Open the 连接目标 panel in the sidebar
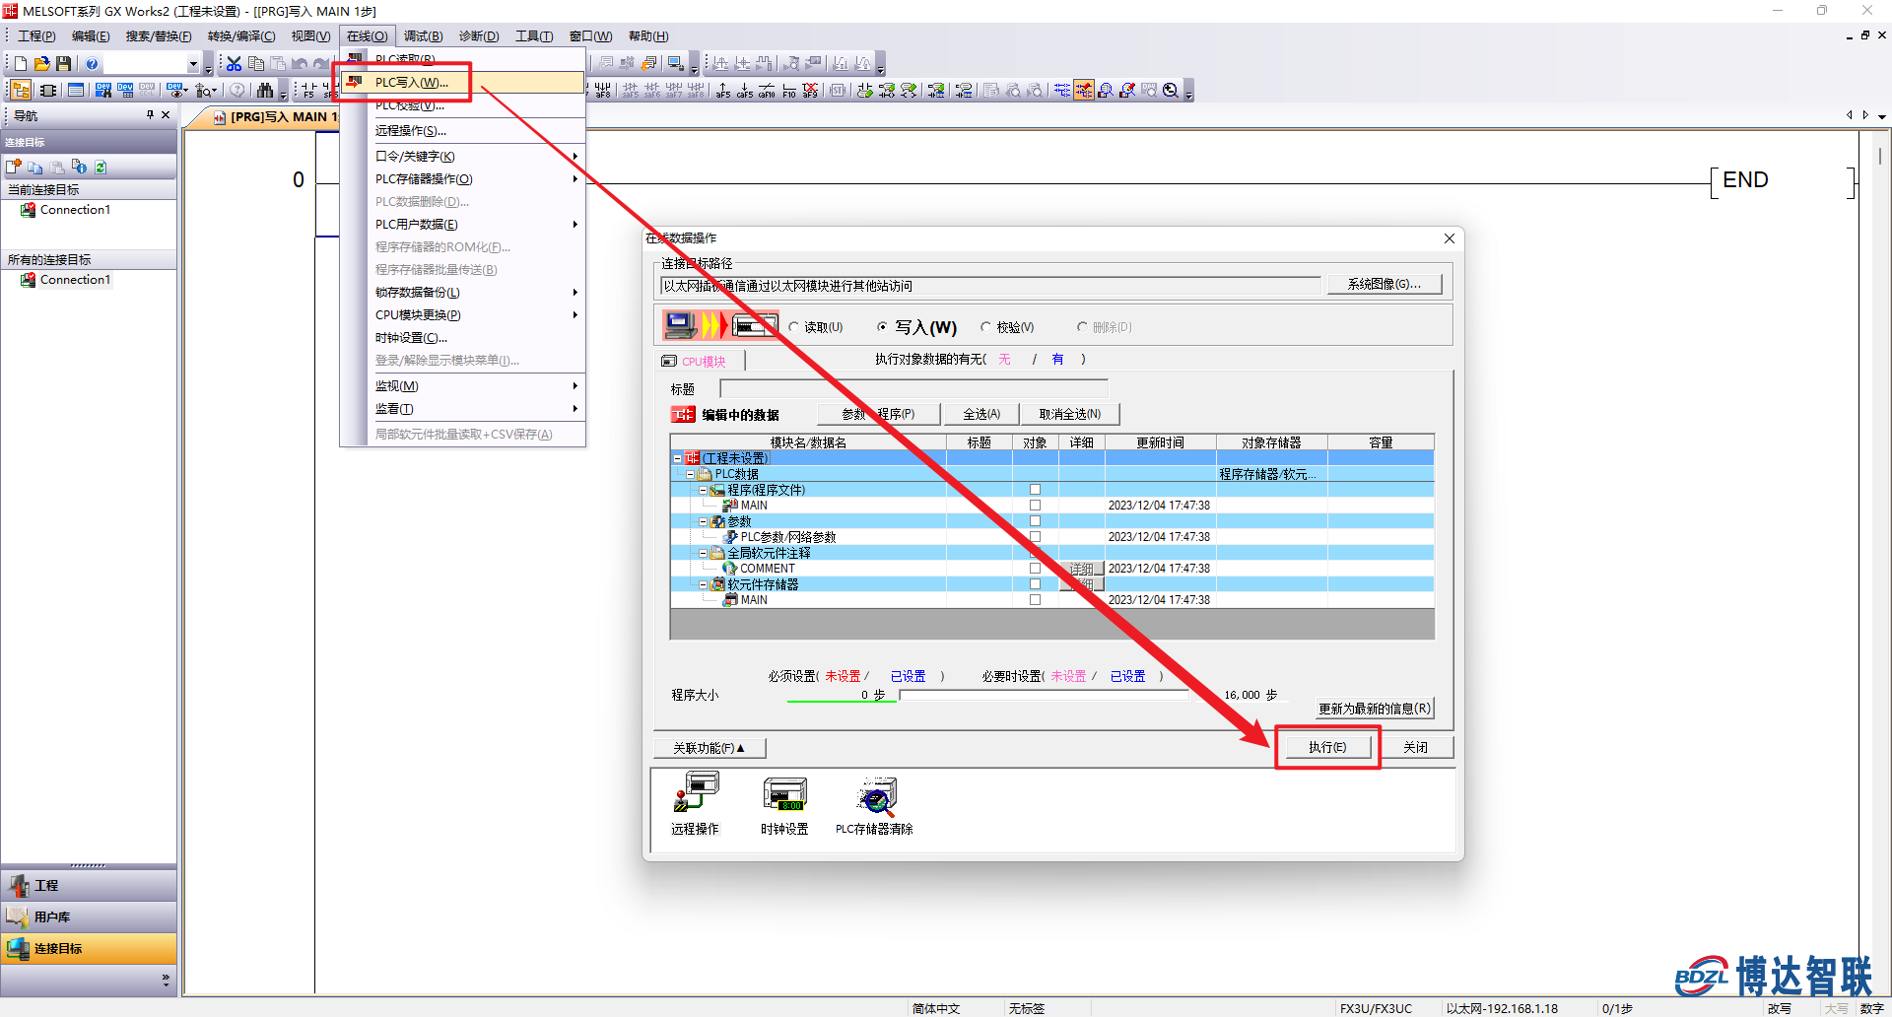 tap(89, 948)
